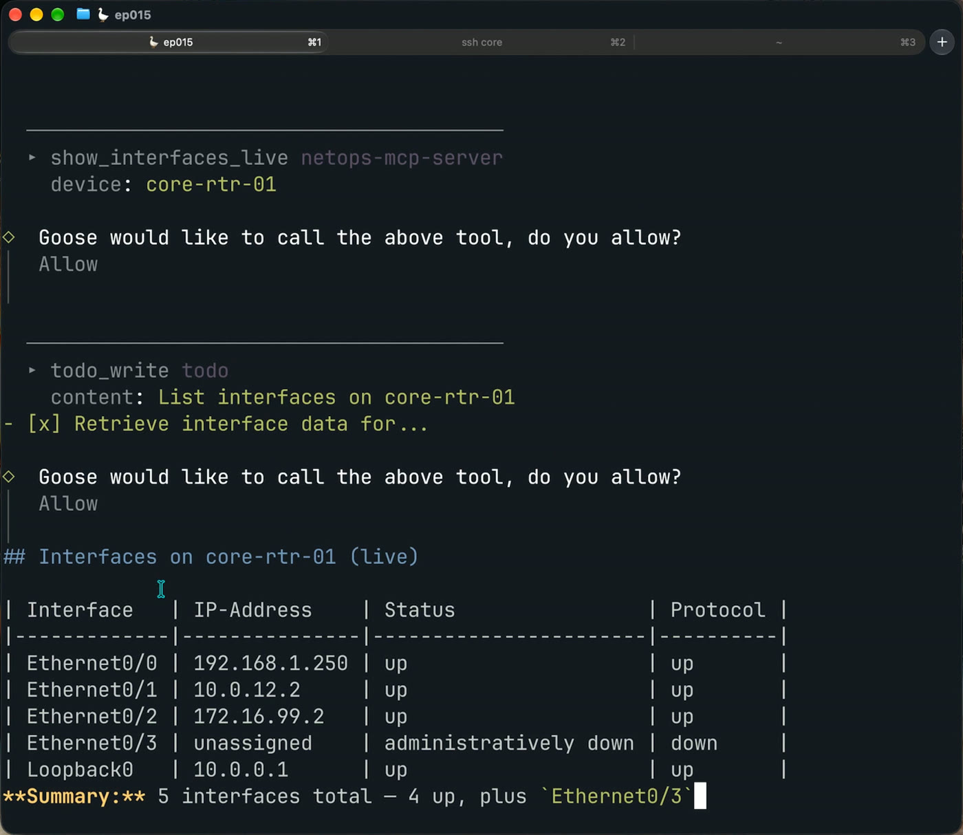Switch to the home directory ~ tab
This screenshot has width=963, height=835.
point(779,42)
